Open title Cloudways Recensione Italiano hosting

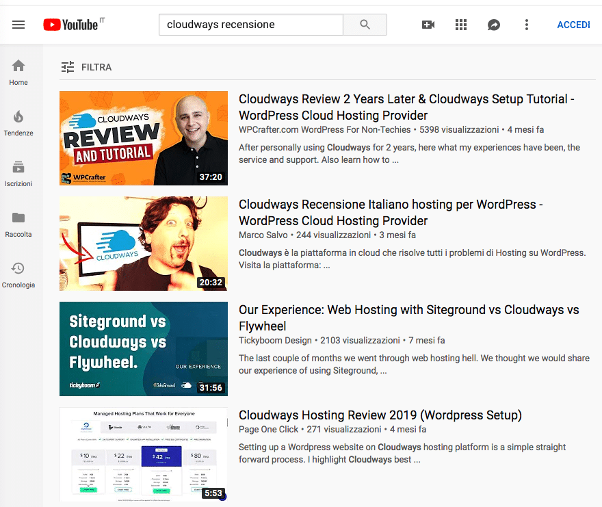point(391,212)
